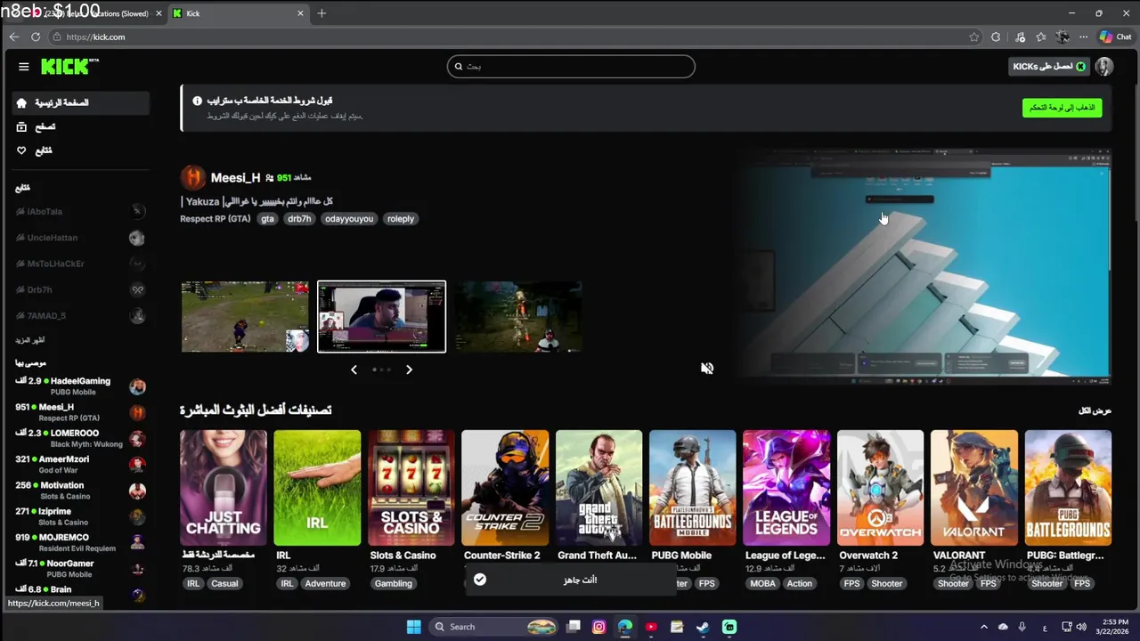1140x641 pixels.
Task: Open the League of Legends category card
Action: click(x=786, y=488)
